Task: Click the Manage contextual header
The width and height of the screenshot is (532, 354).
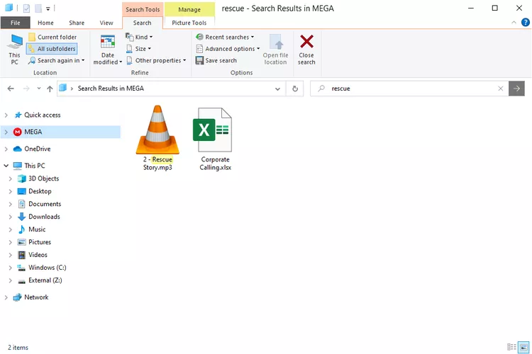Action: [x=189, y=9]
